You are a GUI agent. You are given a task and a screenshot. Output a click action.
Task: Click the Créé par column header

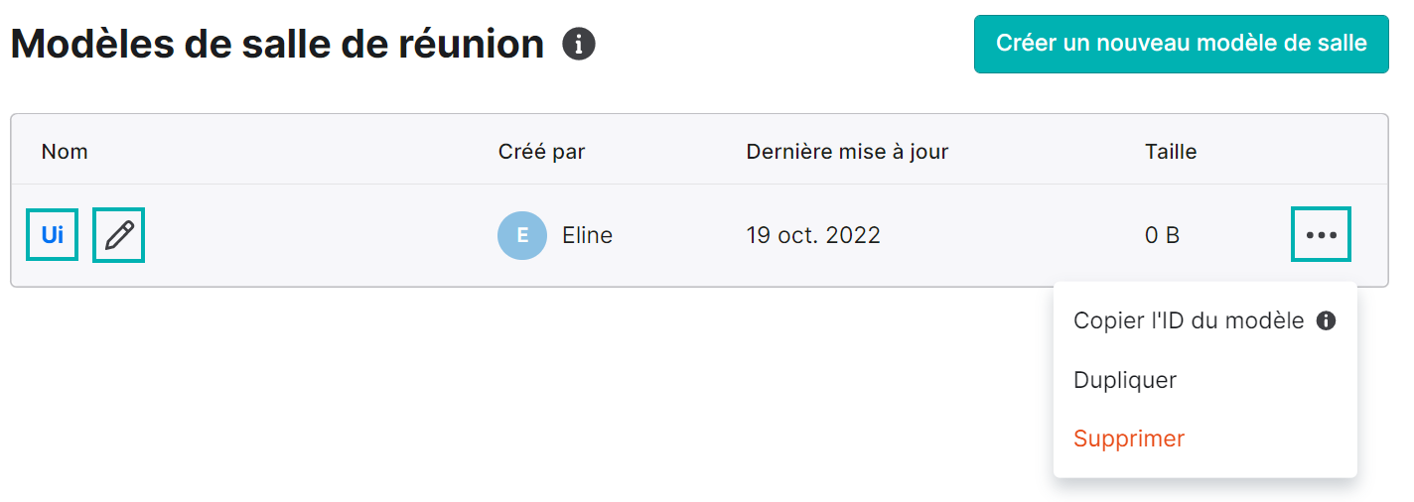541,152
